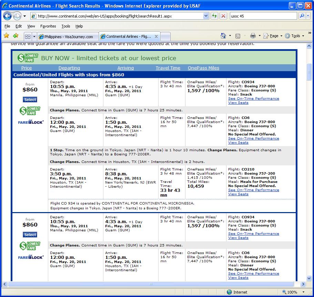Open the Edit menu
The height and width of the screenshot is (297, 314).
click(19, 26)
